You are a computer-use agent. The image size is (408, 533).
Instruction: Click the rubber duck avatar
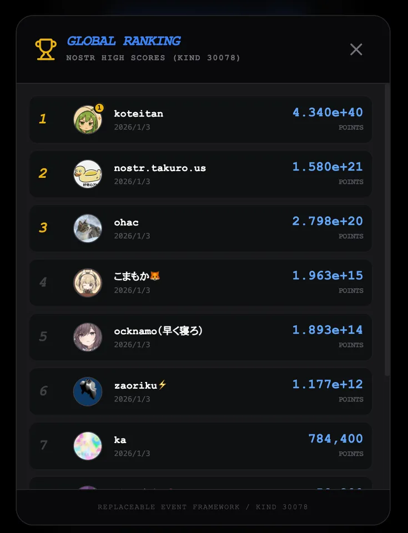88,174
